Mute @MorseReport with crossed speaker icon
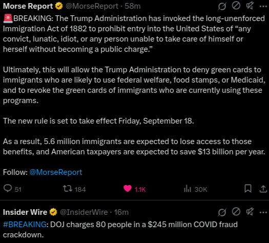269x243 pixels. (x=250, y=6)
